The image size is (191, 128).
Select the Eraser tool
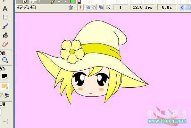pyautogui.click(x=5, y=44)
